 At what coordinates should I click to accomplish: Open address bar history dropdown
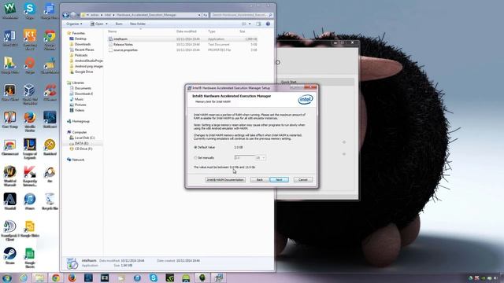coord(199,15)
